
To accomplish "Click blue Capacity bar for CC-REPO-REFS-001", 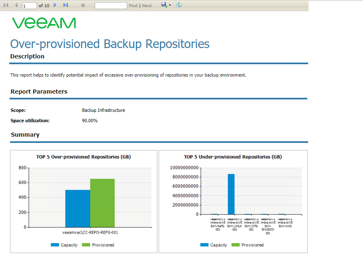I will tap(78, 208).
